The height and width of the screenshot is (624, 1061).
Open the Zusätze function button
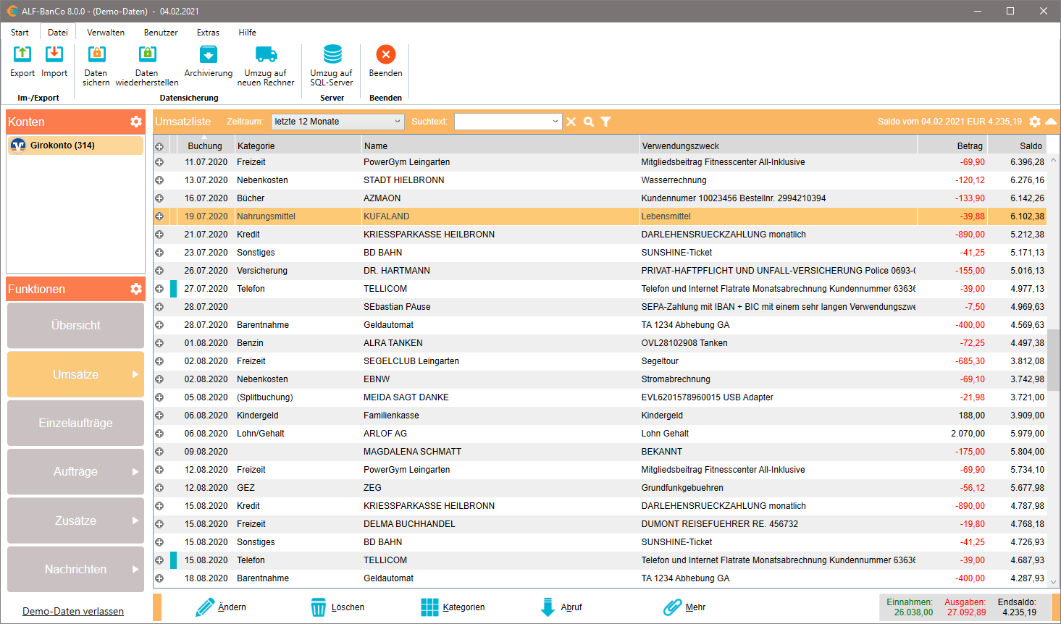75,520
